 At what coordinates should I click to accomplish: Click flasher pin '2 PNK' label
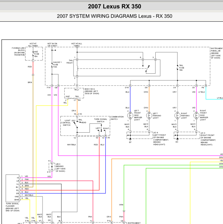coord(25,179)
